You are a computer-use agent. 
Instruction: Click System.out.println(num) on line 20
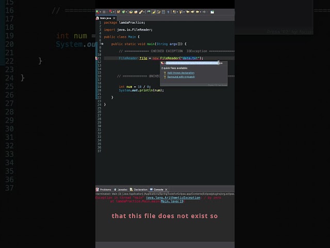141,90
